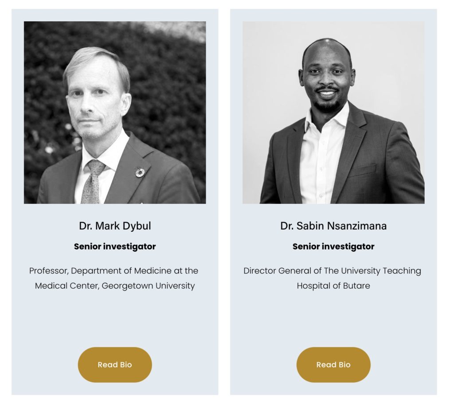Click Senior investigator label under Mark Dybul
The image size is (454, 399).
click(115, 246)
